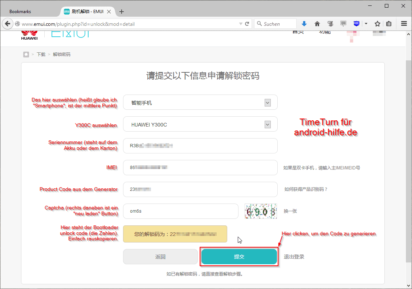Click the breadcrumb home icon
412x289 pixels.
click(x=26, y=54)
